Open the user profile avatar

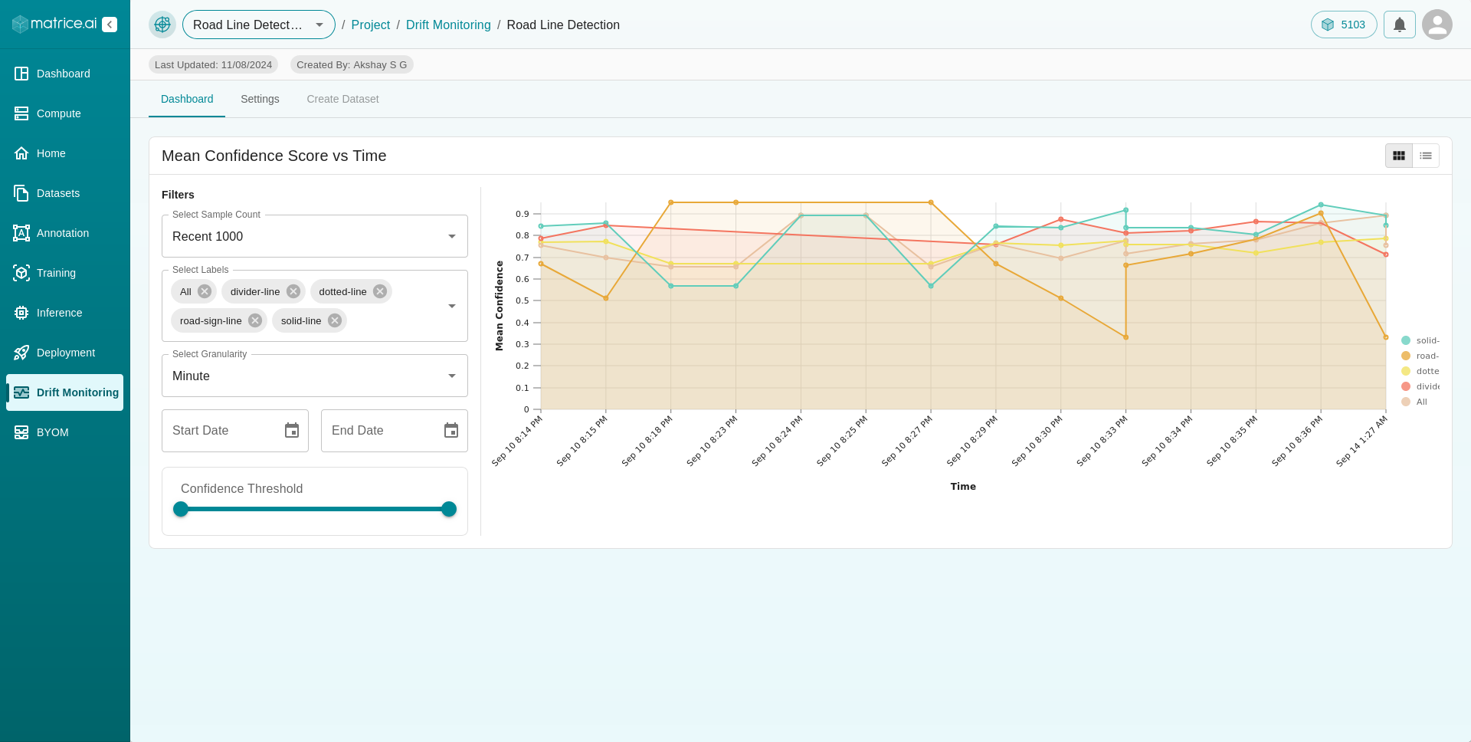[x=1437, y=25]
